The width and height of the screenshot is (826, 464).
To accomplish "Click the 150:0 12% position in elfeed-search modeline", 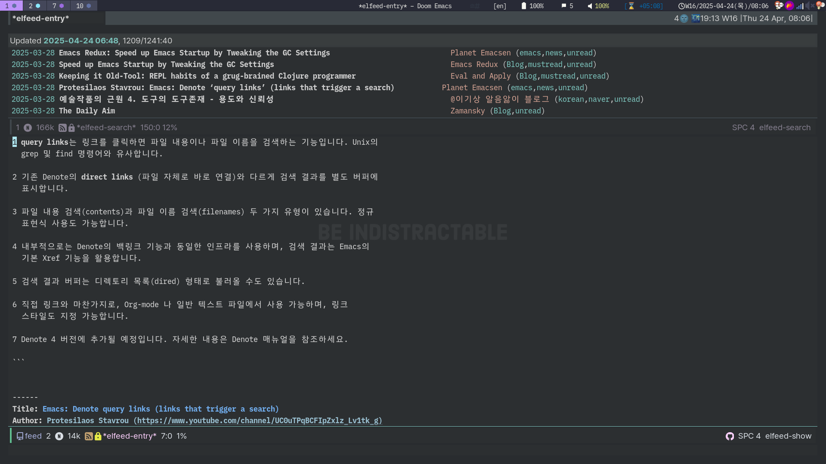I will [x=159, y=128].
